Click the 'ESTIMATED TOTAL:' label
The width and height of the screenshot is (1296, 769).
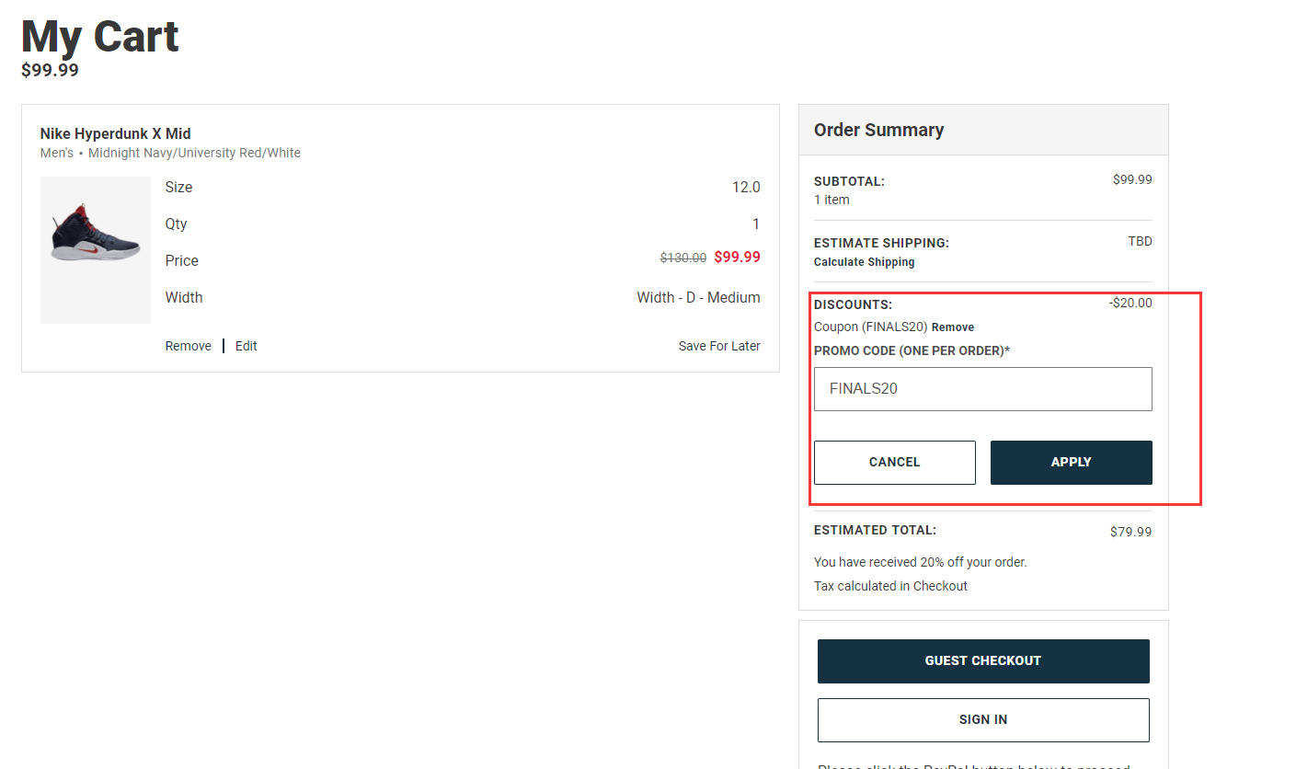(x=876, y=531)
